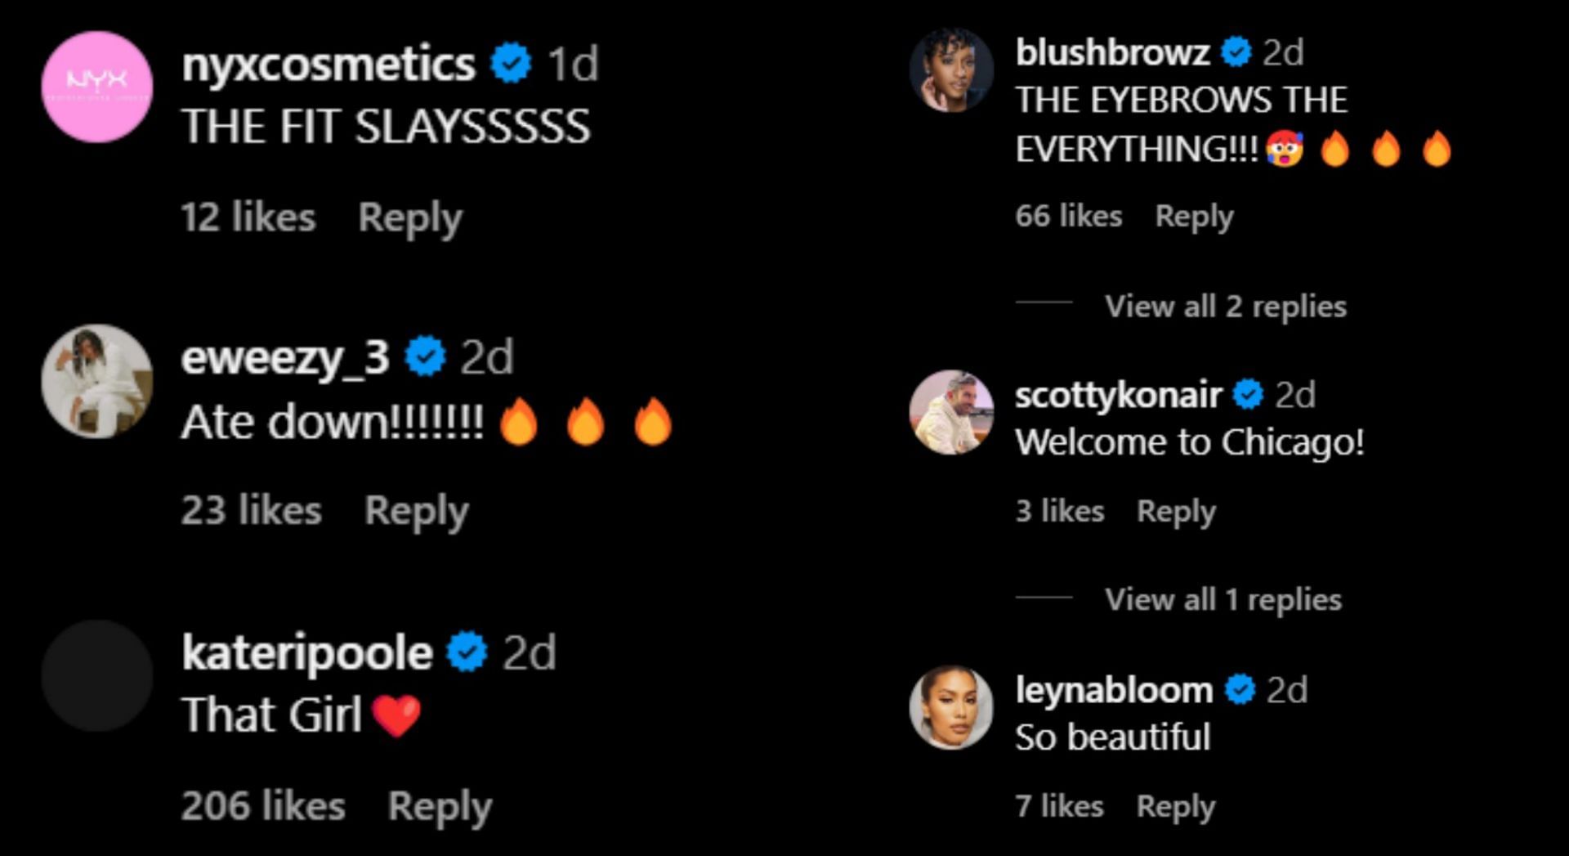The width and height of the screenshot is (1569, 856).
Task: Open the blushbrowz username link
Action: click(x=1112, y=52)
